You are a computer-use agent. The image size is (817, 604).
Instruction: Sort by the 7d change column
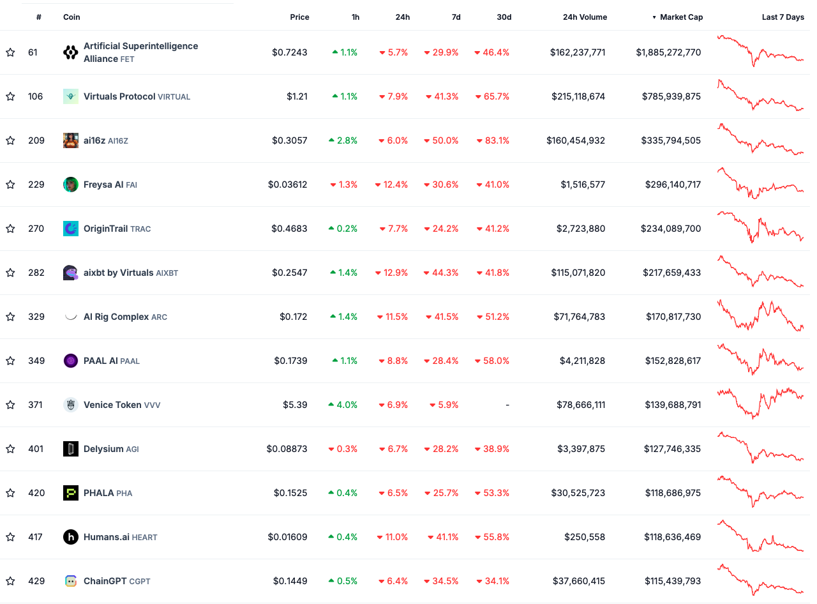click(x=456, y=17)
